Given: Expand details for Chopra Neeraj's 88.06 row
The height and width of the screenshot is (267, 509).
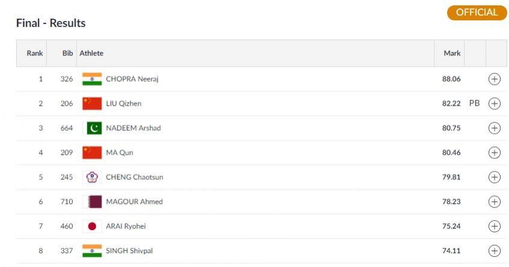Looking at the screenshot, I should click(495, 79).
